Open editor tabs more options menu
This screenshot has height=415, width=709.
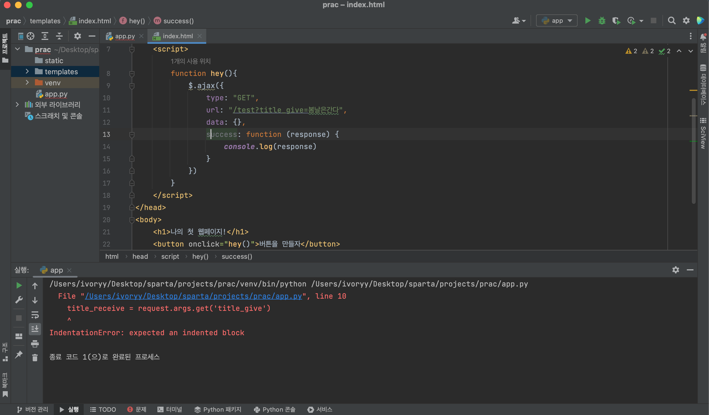tap(690, 36)
